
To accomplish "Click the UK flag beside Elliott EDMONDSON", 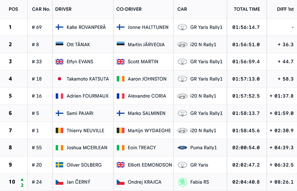I will (x=120, y=165).
